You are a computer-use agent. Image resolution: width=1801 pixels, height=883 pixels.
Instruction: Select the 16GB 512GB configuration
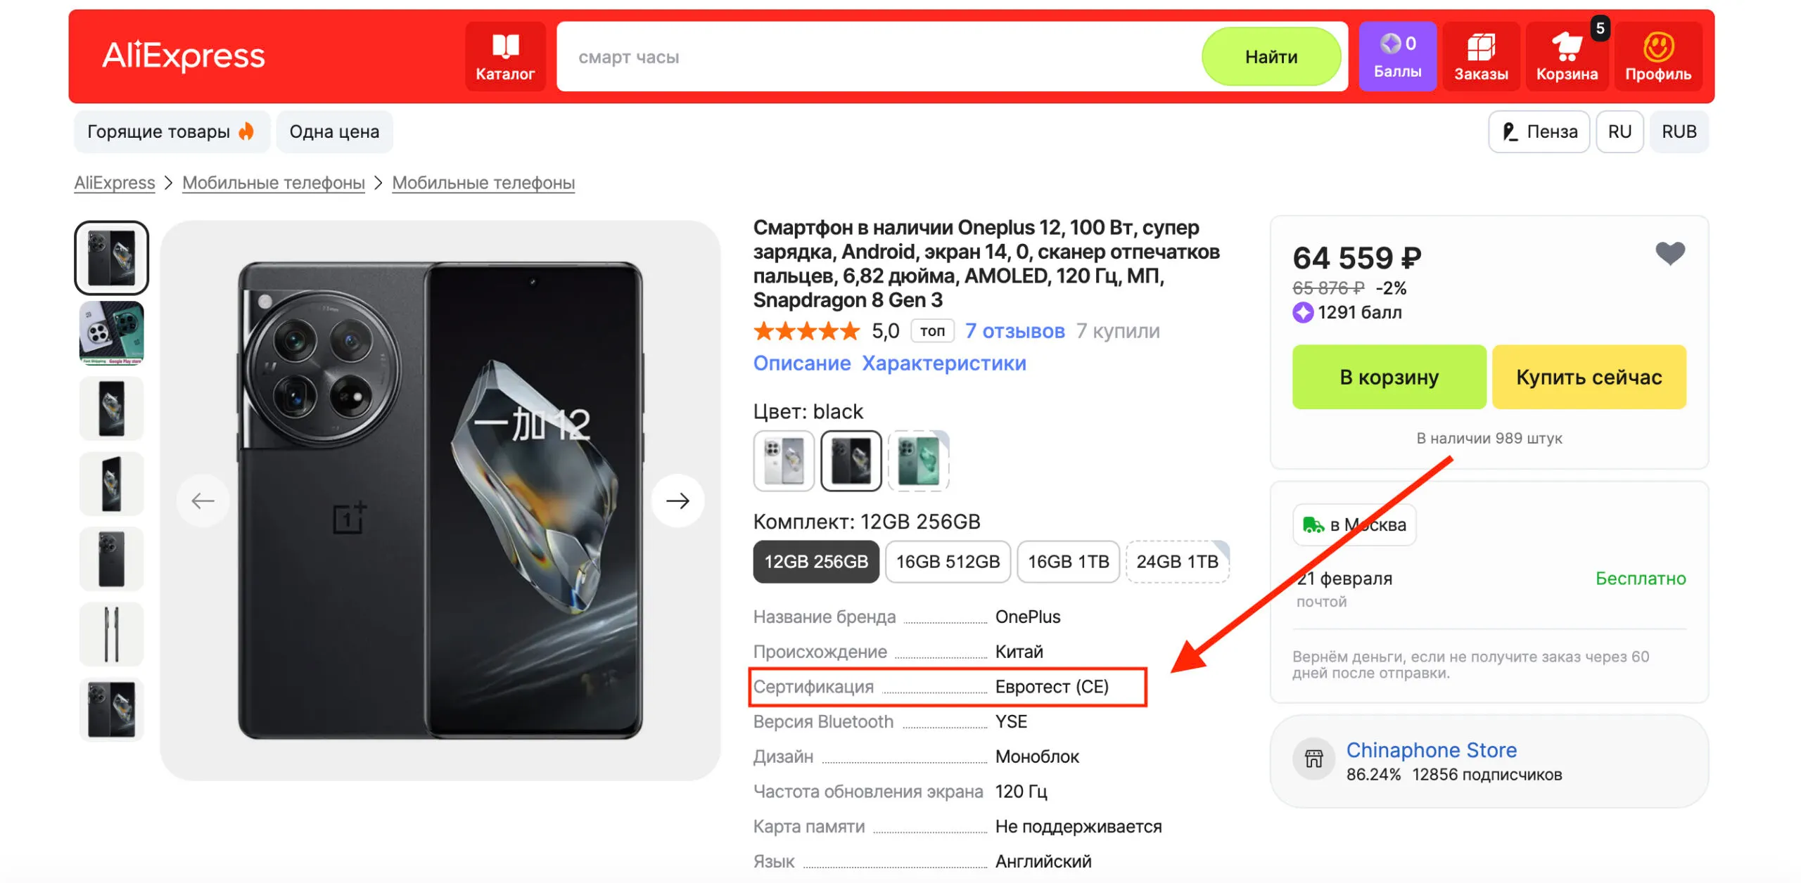948,562
